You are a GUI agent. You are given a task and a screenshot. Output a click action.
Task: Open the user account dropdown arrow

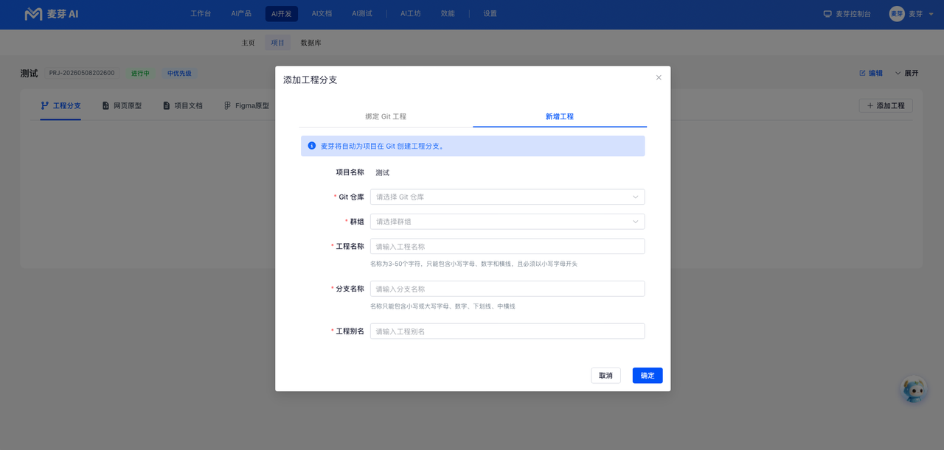coord(931,14)
